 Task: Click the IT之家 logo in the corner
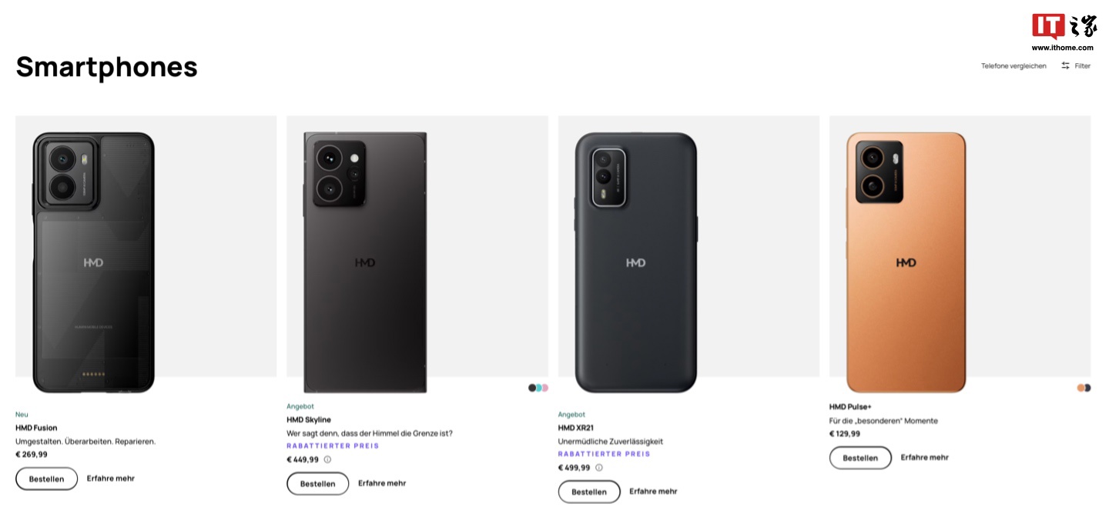(1063, 25)
